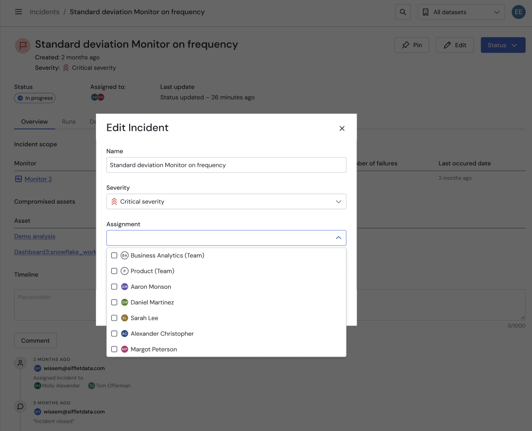Close the Edit Incident dialog
532x431 pixels.
tap(342, 129)
